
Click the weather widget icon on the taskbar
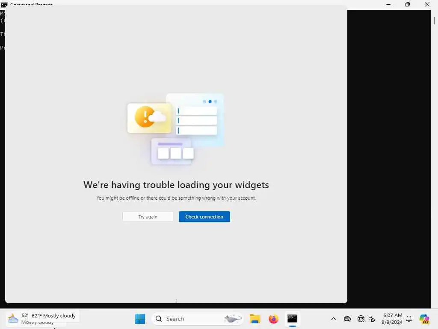[12, 319]
